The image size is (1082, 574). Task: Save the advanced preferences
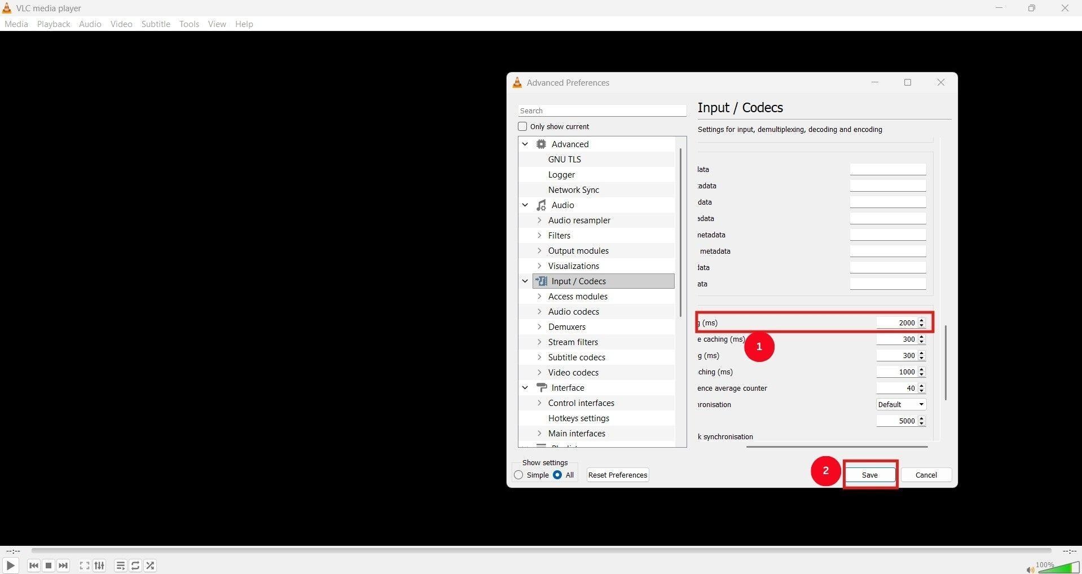click(x=870, y=475)
